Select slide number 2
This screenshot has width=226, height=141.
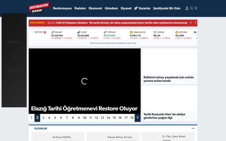point(37,118)
